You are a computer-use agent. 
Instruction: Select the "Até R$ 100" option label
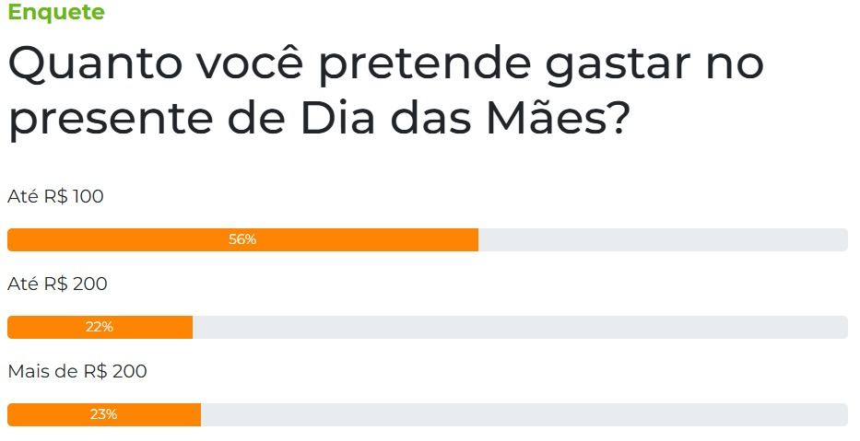click(55, 196)
